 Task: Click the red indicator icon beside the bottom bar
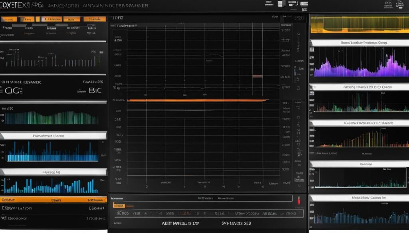299,200
